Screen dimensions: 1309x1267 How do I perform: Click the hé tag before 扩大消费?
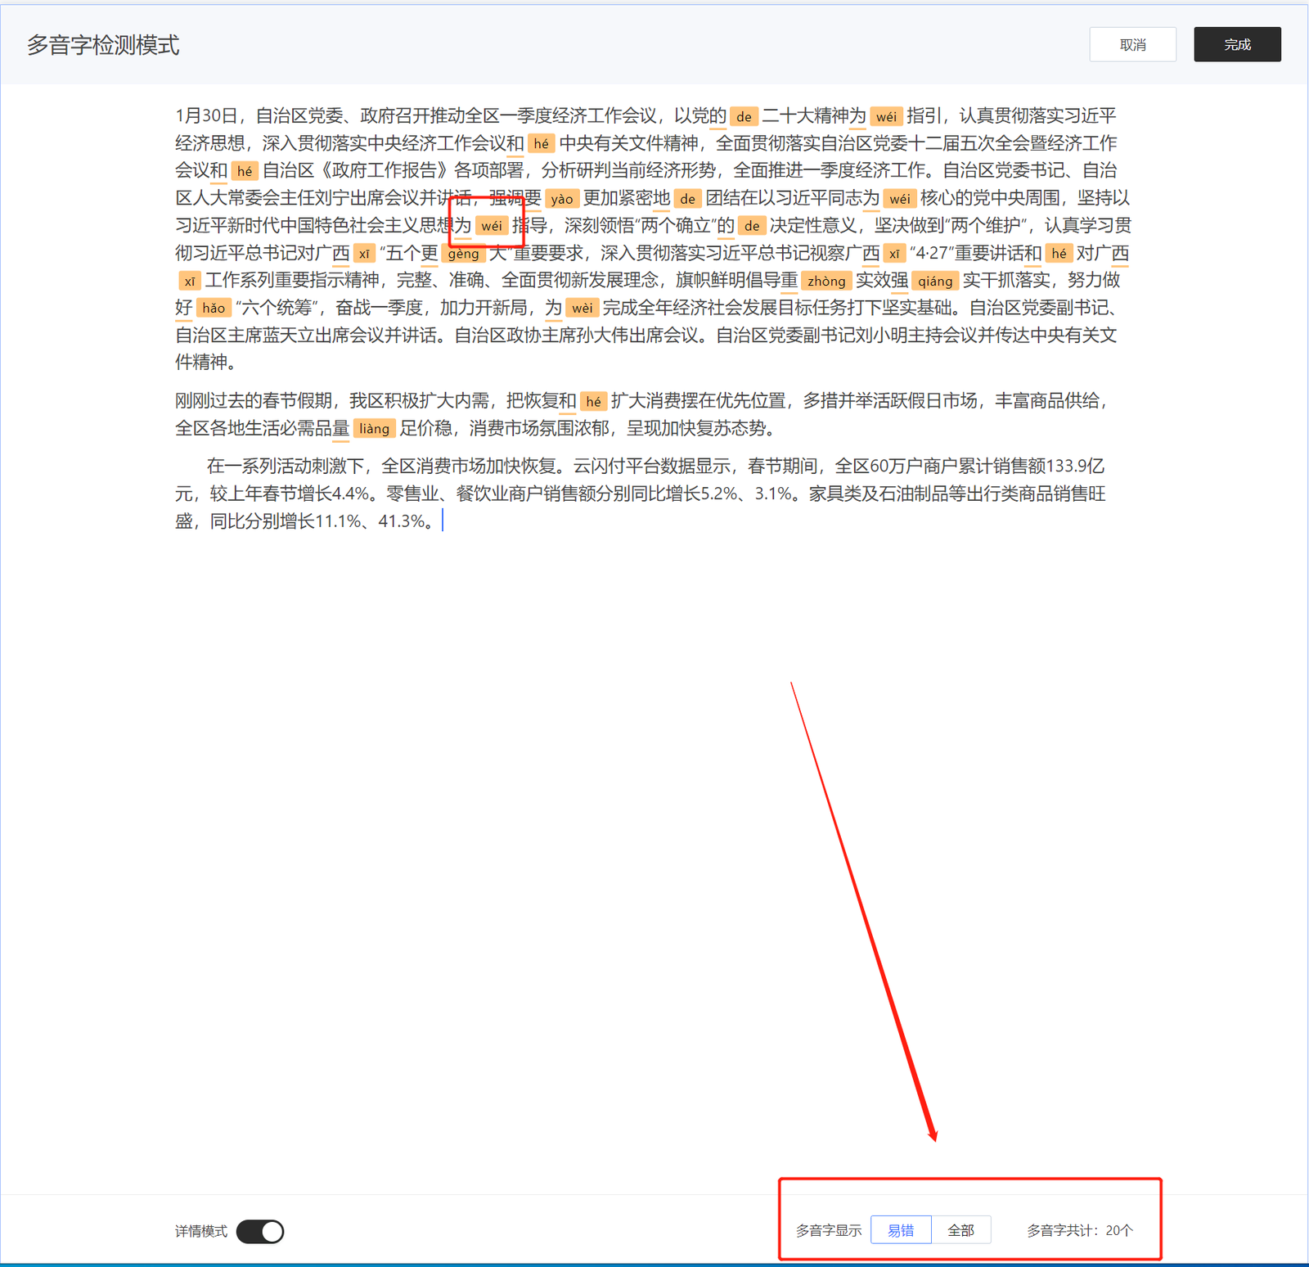coord(593,402)
